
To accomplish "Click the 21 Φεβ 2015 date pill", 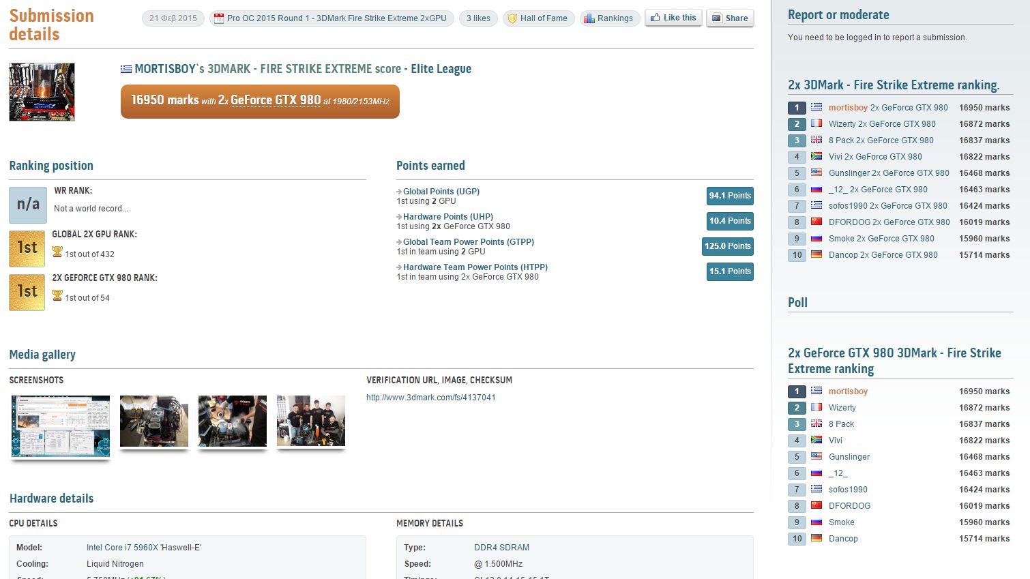I will tap(173, 18).
